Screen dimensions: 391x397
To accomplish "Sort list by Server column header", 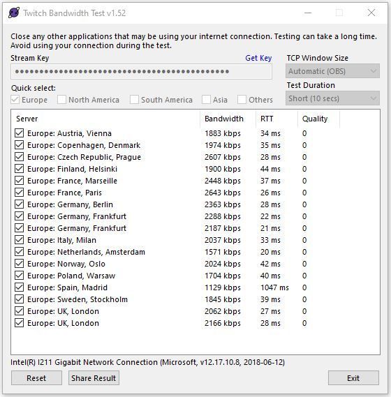I will 105,119.
